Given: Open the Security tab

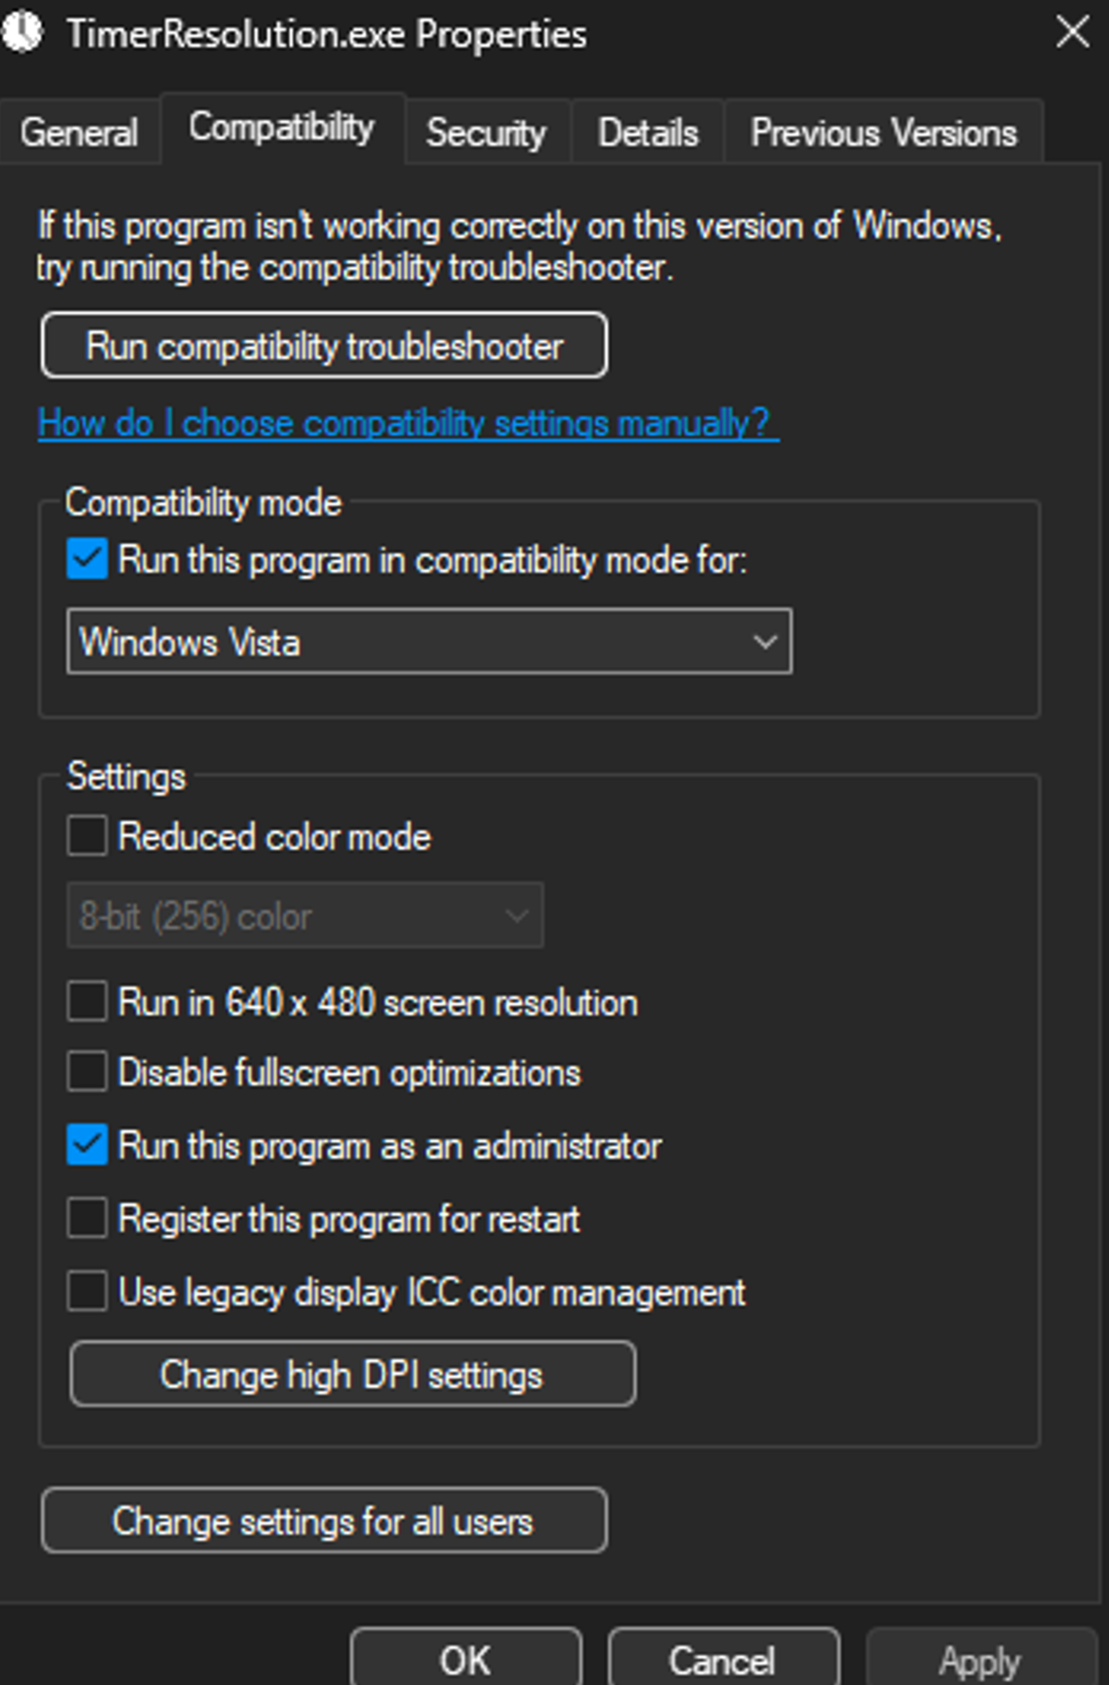Looking at the screenshot, I should 486,133.
